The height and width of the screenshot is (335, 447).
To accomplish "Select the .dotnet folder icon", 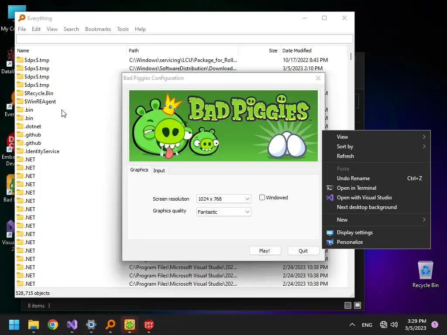I will pyautogui.click(x=20, y=126).
